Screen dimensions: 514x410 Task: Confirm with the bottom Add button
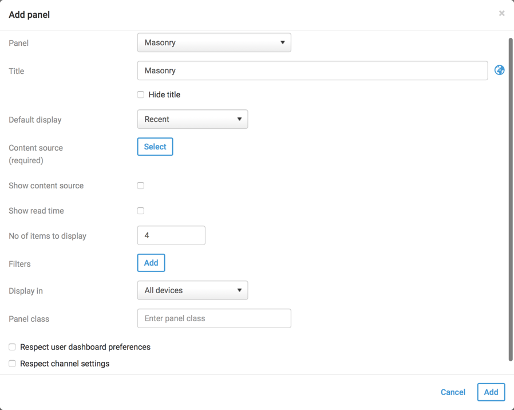click(x=491, y=392)
